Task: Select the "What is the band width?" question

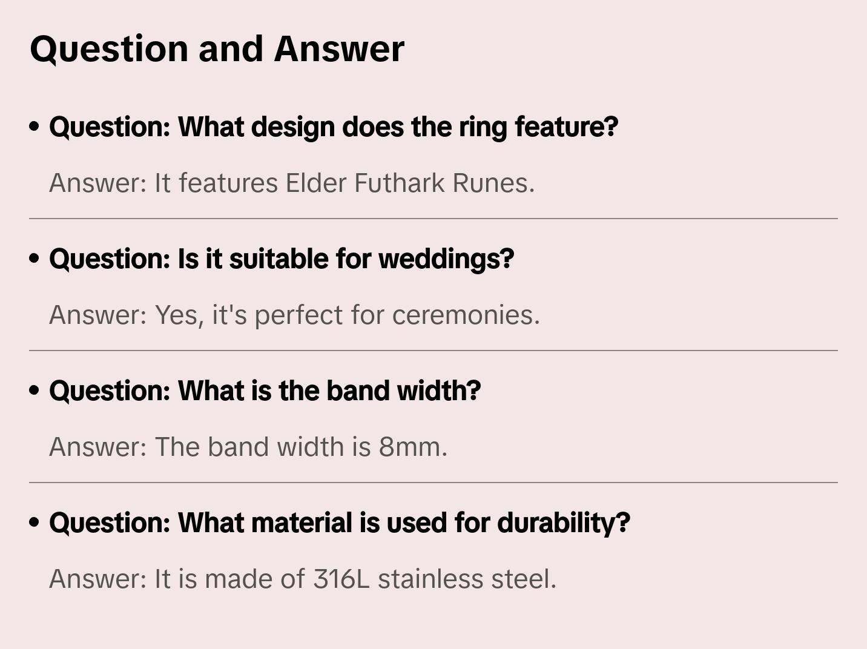Action: [x=265, y=391]
